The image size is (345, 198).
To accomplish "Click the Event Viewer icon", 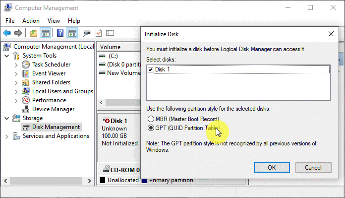I will coord(26,73).
